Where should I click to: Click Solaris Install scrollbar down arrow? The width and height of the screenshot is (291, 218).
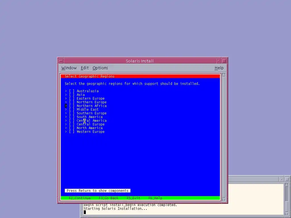pos(224,200)
